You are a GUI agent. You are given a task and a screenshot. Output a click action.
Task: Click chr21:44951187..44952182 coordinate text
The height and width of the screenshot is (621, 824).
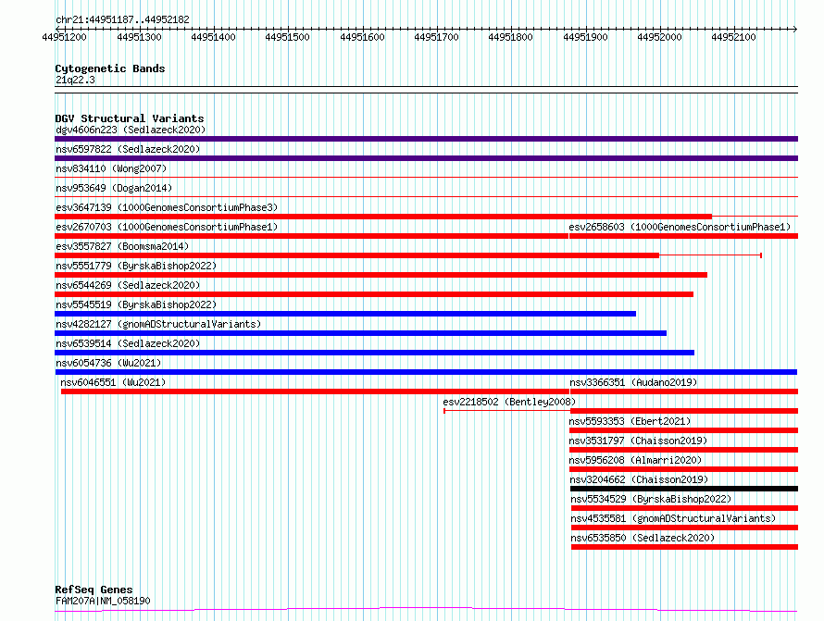tap(122, 19)
